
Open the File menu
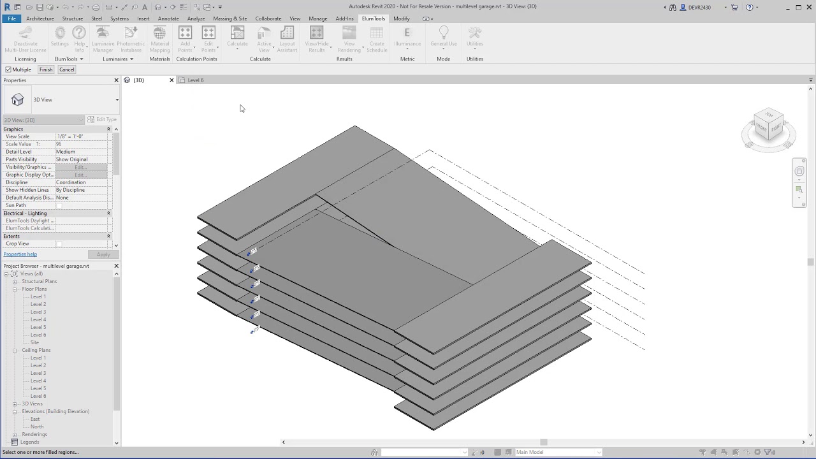pyautogui.click(x=11, y=18)
